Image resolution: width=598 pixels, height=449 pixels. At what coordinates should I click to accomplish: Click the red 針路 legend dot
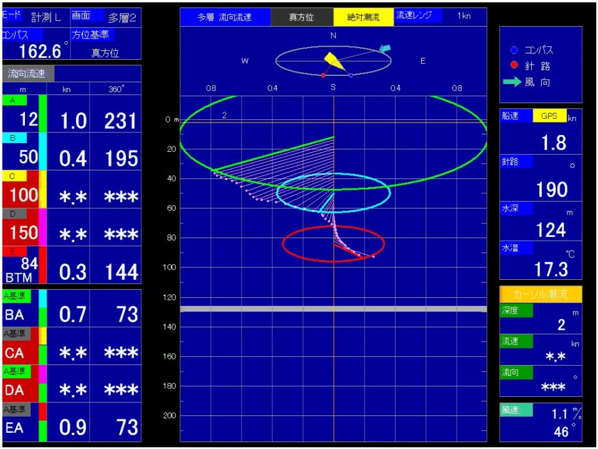pyautogui.click(x=514, y=65)
